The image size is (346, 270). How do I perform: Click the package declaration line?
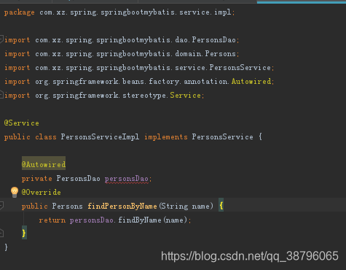(119, 12)
